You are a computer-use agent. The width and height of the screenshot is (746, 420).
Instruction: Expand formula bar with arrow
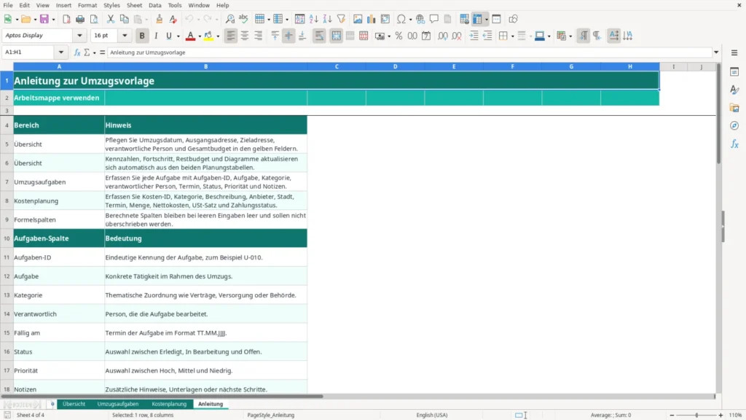[716, 52]
